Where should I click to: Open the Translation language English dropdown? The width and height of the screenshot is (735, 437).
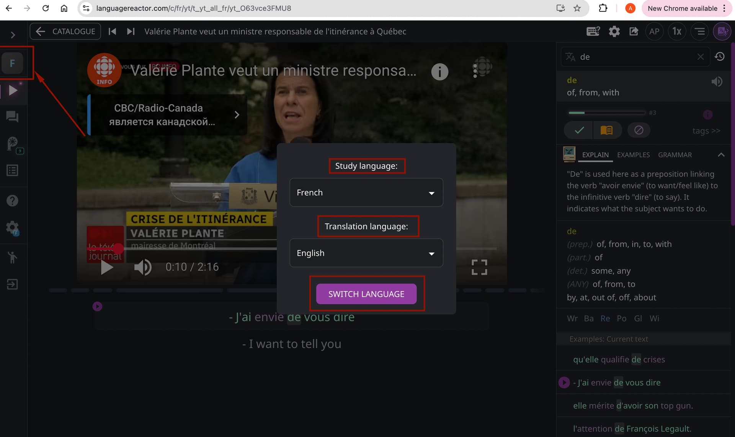point(366,253)
